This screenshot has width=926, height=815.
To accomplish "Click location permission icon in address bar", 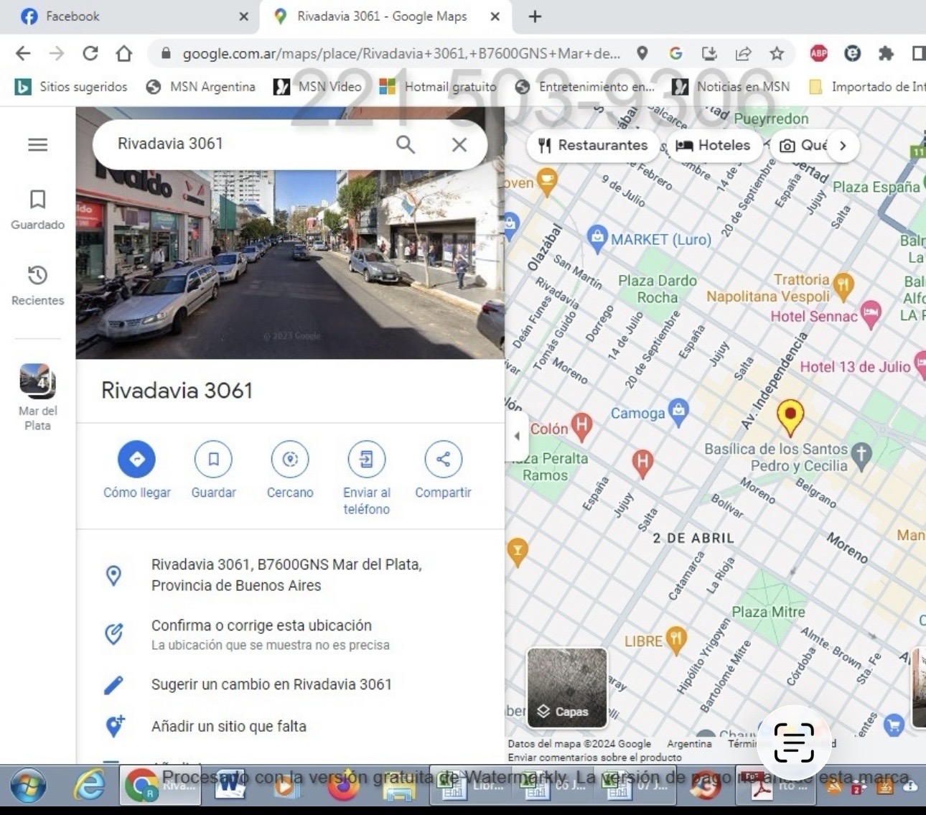I will pyautogui.click(x=642, y=53).
